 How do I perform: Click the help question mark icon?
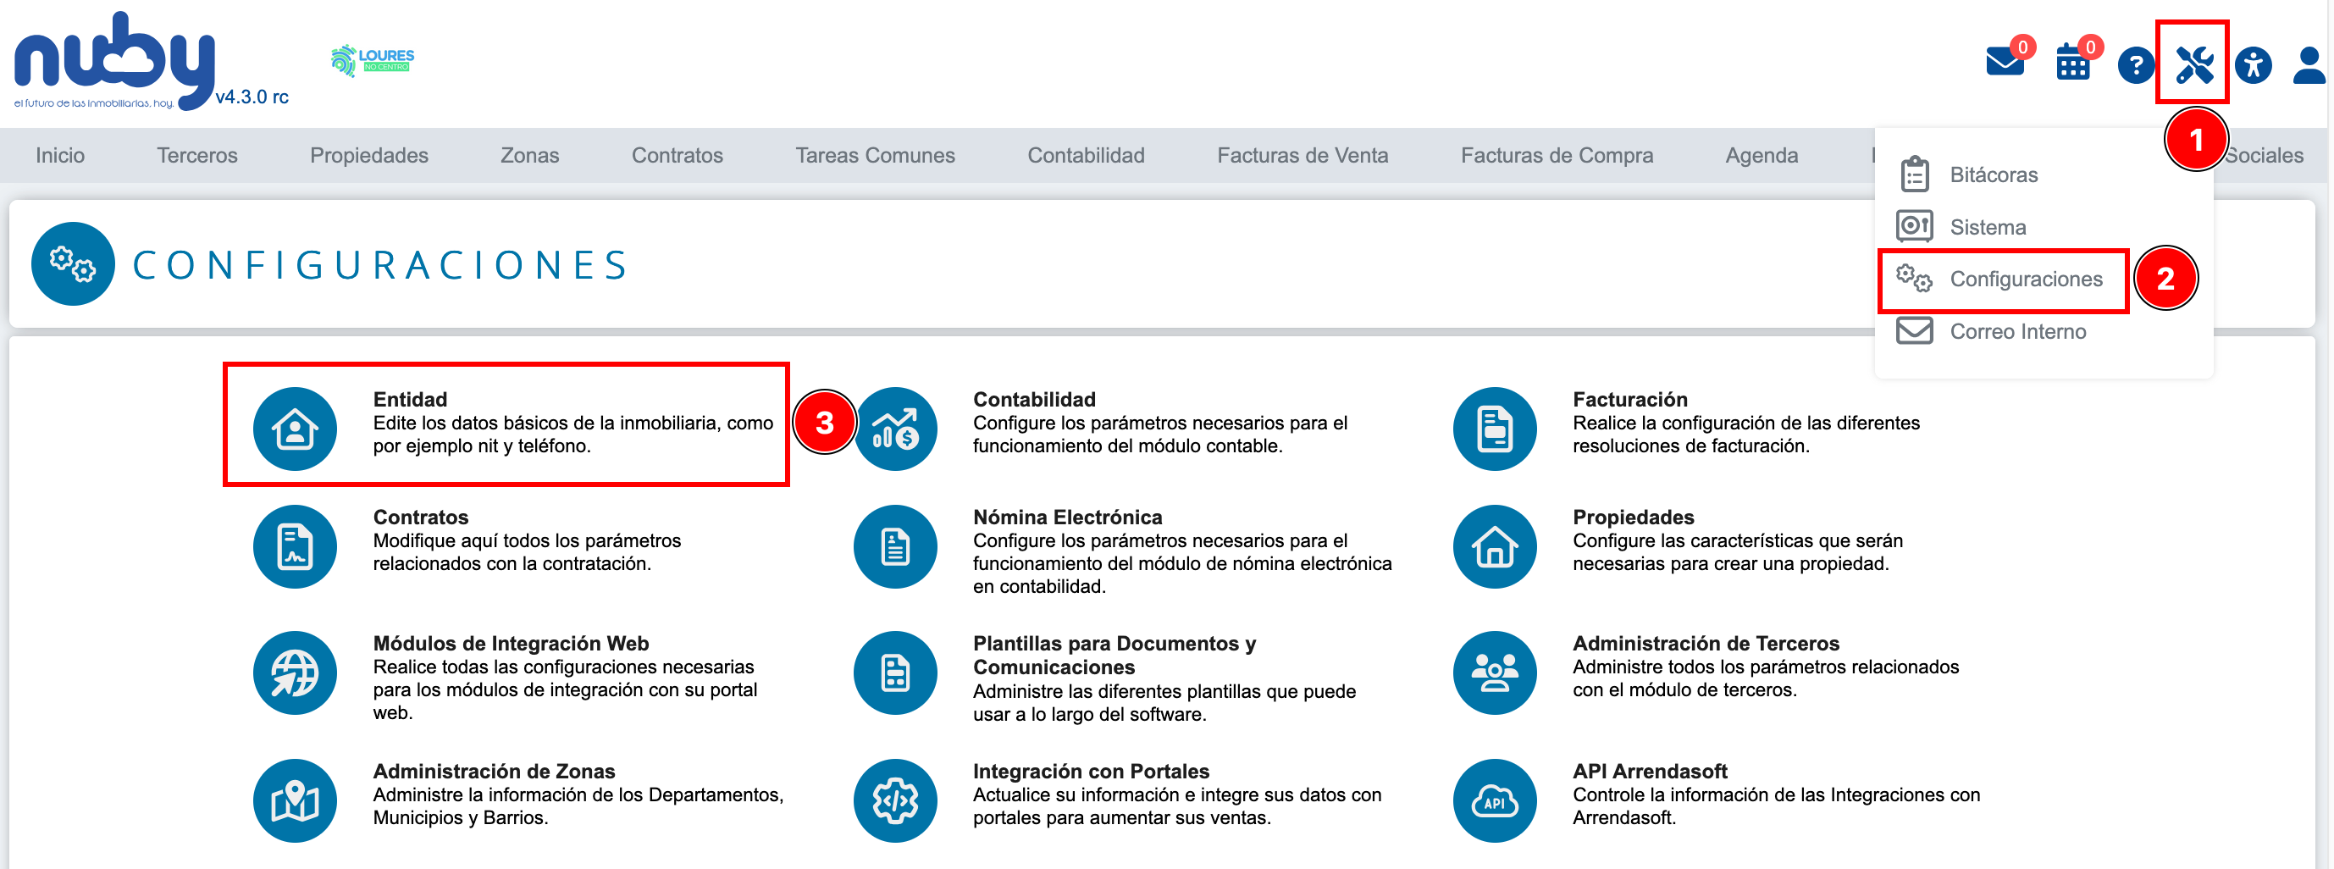coord(2136,65)
